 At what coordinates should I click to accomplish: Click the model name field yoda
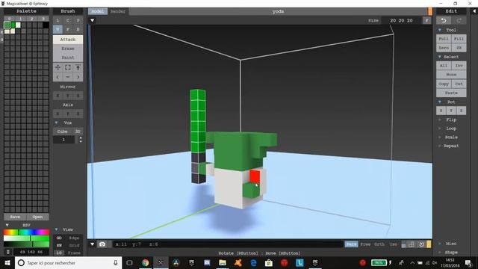point(278,11)
